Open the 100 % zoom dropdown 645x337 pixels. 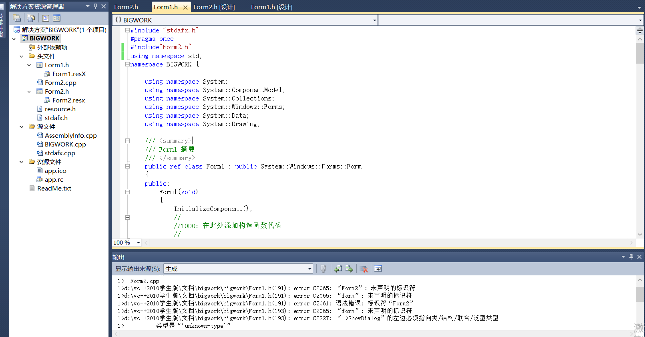pos(139,243)
